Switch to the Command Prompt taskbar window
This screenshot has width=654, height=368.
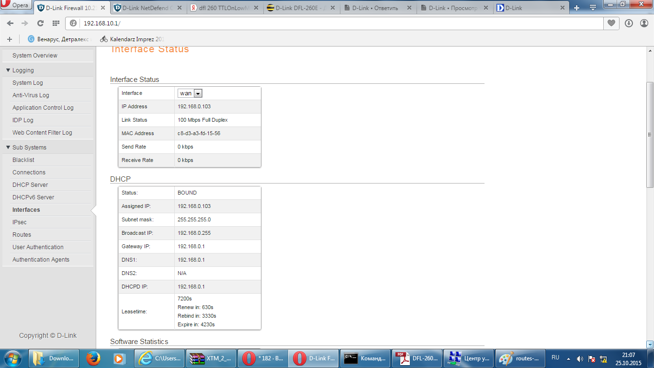pos(366,358)
